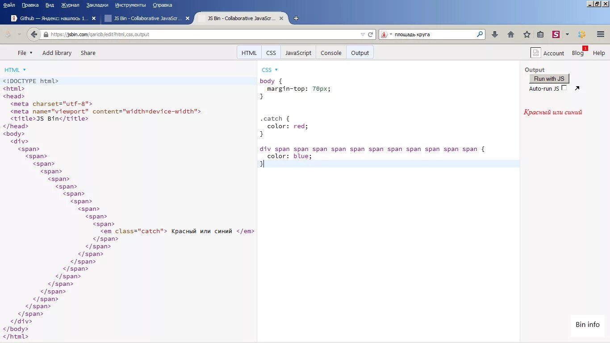Click the red S extension icon
The width and height of the screenshot is (610, 343).
[x=556, y=34]
